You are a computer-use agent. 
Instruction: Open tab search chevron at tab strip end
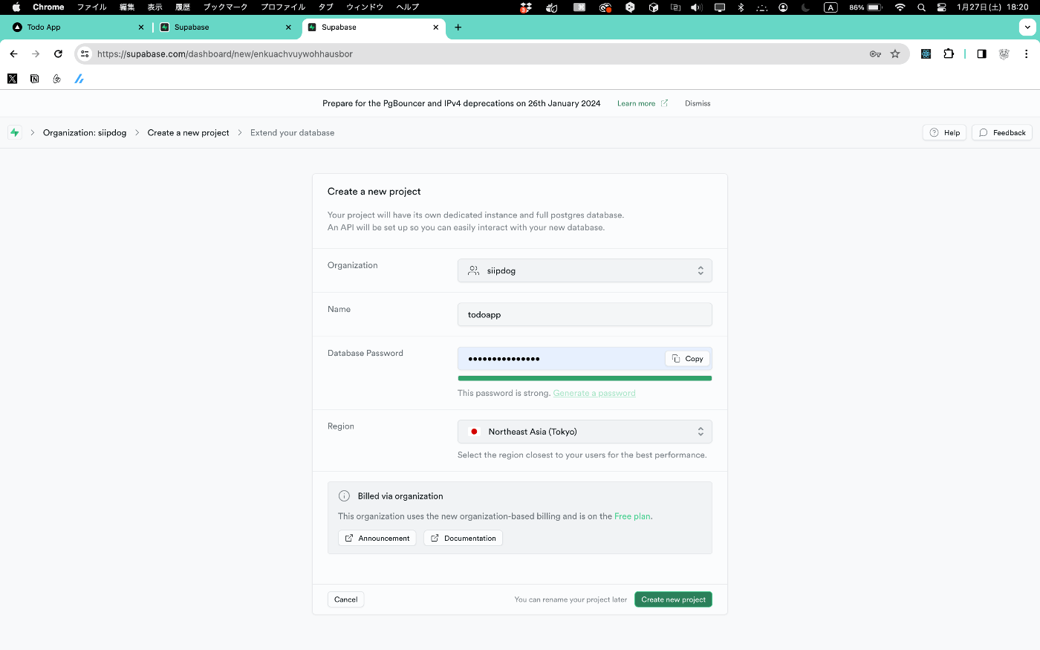[x=1027, y=27]
